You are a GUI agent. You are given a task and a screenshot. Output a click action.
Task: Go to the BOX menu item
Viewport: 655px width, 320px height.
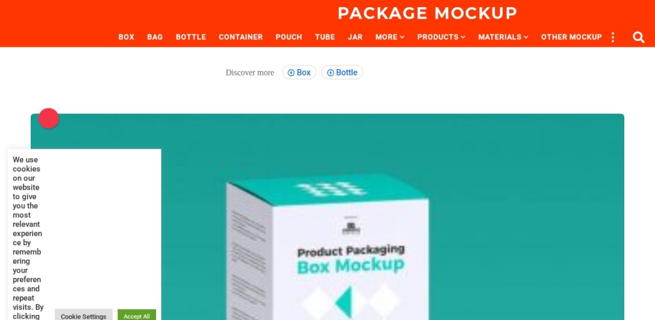point(126,37)
